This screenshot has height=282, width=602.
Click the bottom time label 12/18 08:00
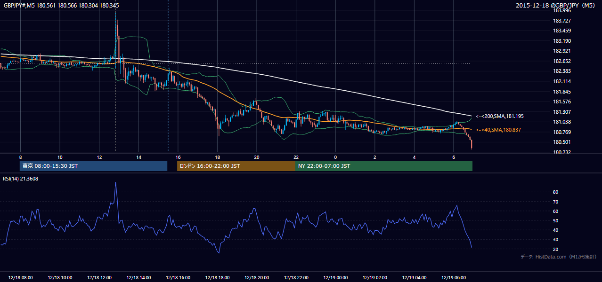click(x=20, y=277)
